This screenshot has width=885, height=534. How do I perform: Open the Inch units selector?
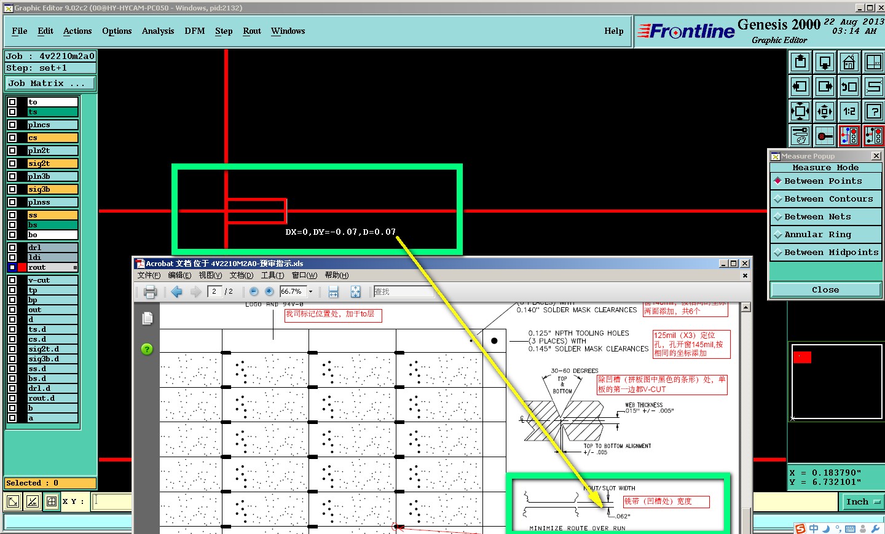(862, 502)
